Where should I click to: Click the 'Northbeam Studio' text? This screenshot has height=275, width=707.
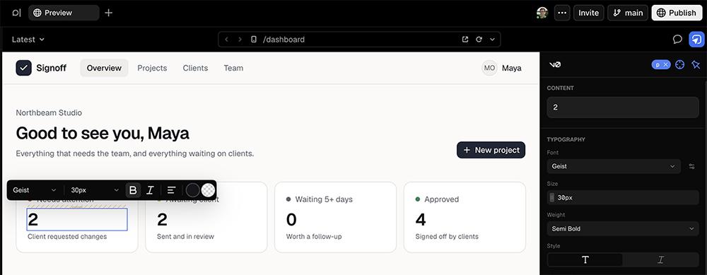49,112
